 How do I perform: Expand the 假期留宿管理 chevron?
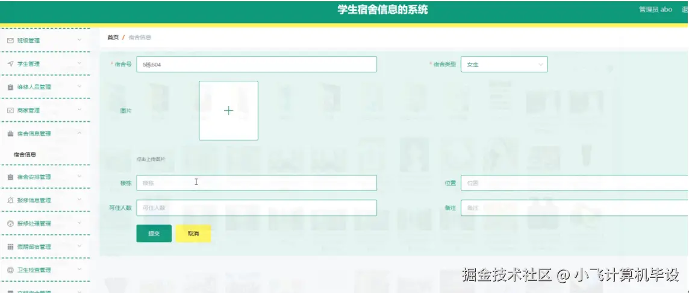[79, 247]
